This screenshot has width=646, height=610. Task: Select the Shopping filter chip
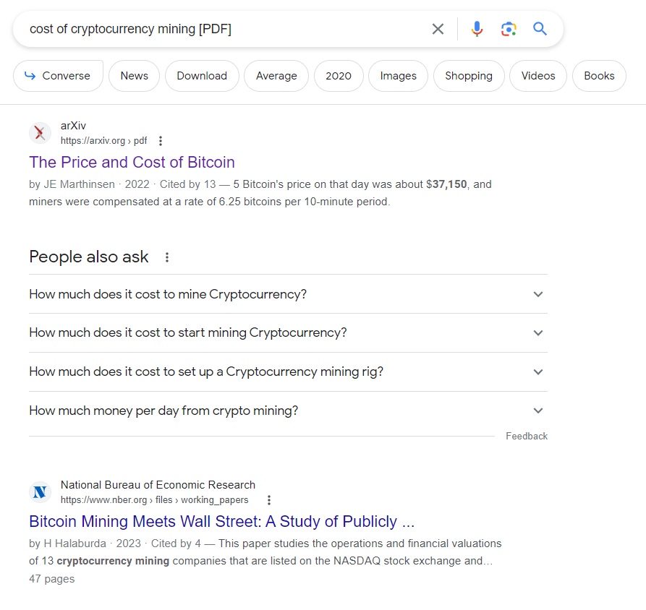[468, 75]
